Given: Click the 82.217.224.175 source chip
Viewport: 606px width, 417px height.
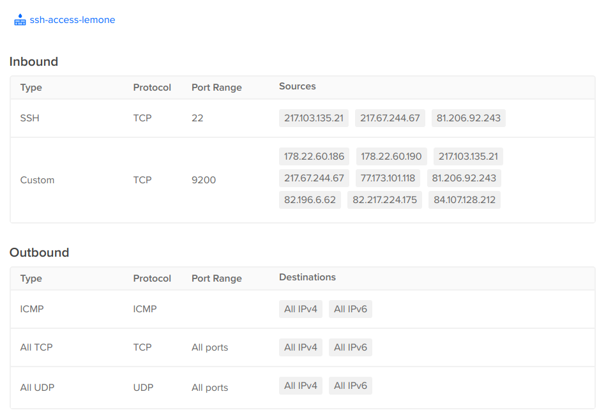Looking at the screenshot, I should pos(384,199).
